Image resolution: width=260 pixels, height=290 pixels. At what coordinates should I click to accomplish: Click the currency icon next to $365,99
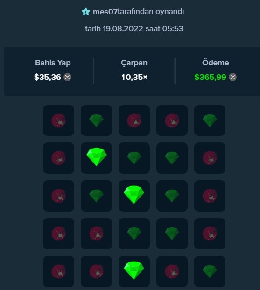232,77
